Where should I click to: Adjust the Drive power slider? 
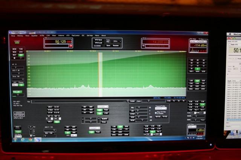[x=18, y=80]
